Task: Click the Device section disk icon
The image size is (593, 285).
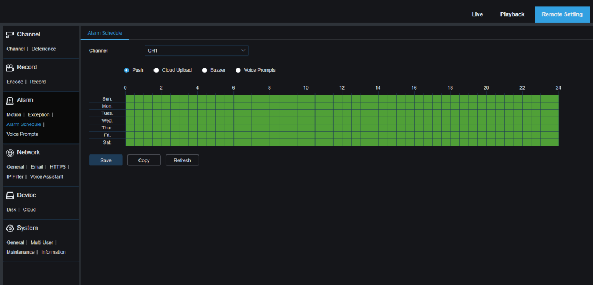Action: coord(10,195)
